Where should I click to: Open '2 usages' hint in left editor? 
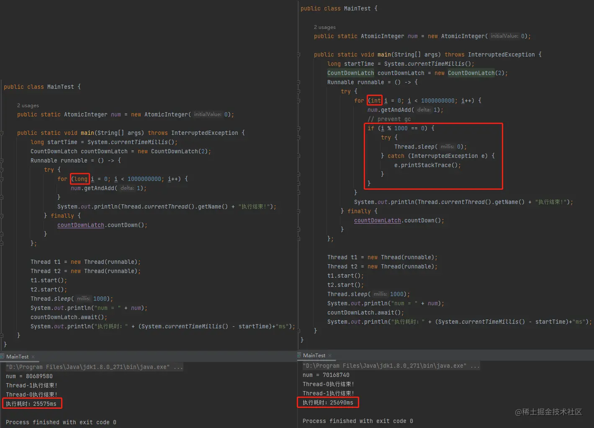tap(28, 106)
